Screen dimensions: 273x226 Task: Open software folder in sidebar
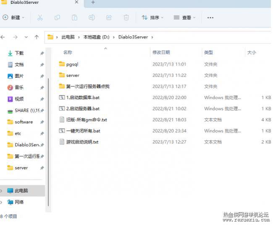coord(20,122)
